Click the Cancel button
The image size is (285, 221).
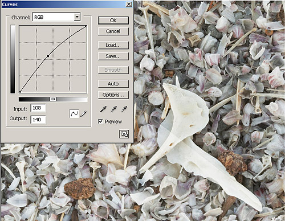pyautogui.click(x=113, y=31)
